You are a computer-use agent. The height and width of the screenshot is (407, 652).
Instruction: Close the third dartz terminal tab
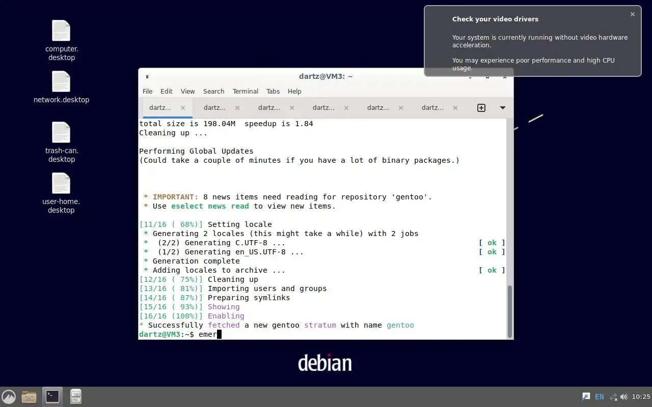pyautogui.click(x=292, y=108)
